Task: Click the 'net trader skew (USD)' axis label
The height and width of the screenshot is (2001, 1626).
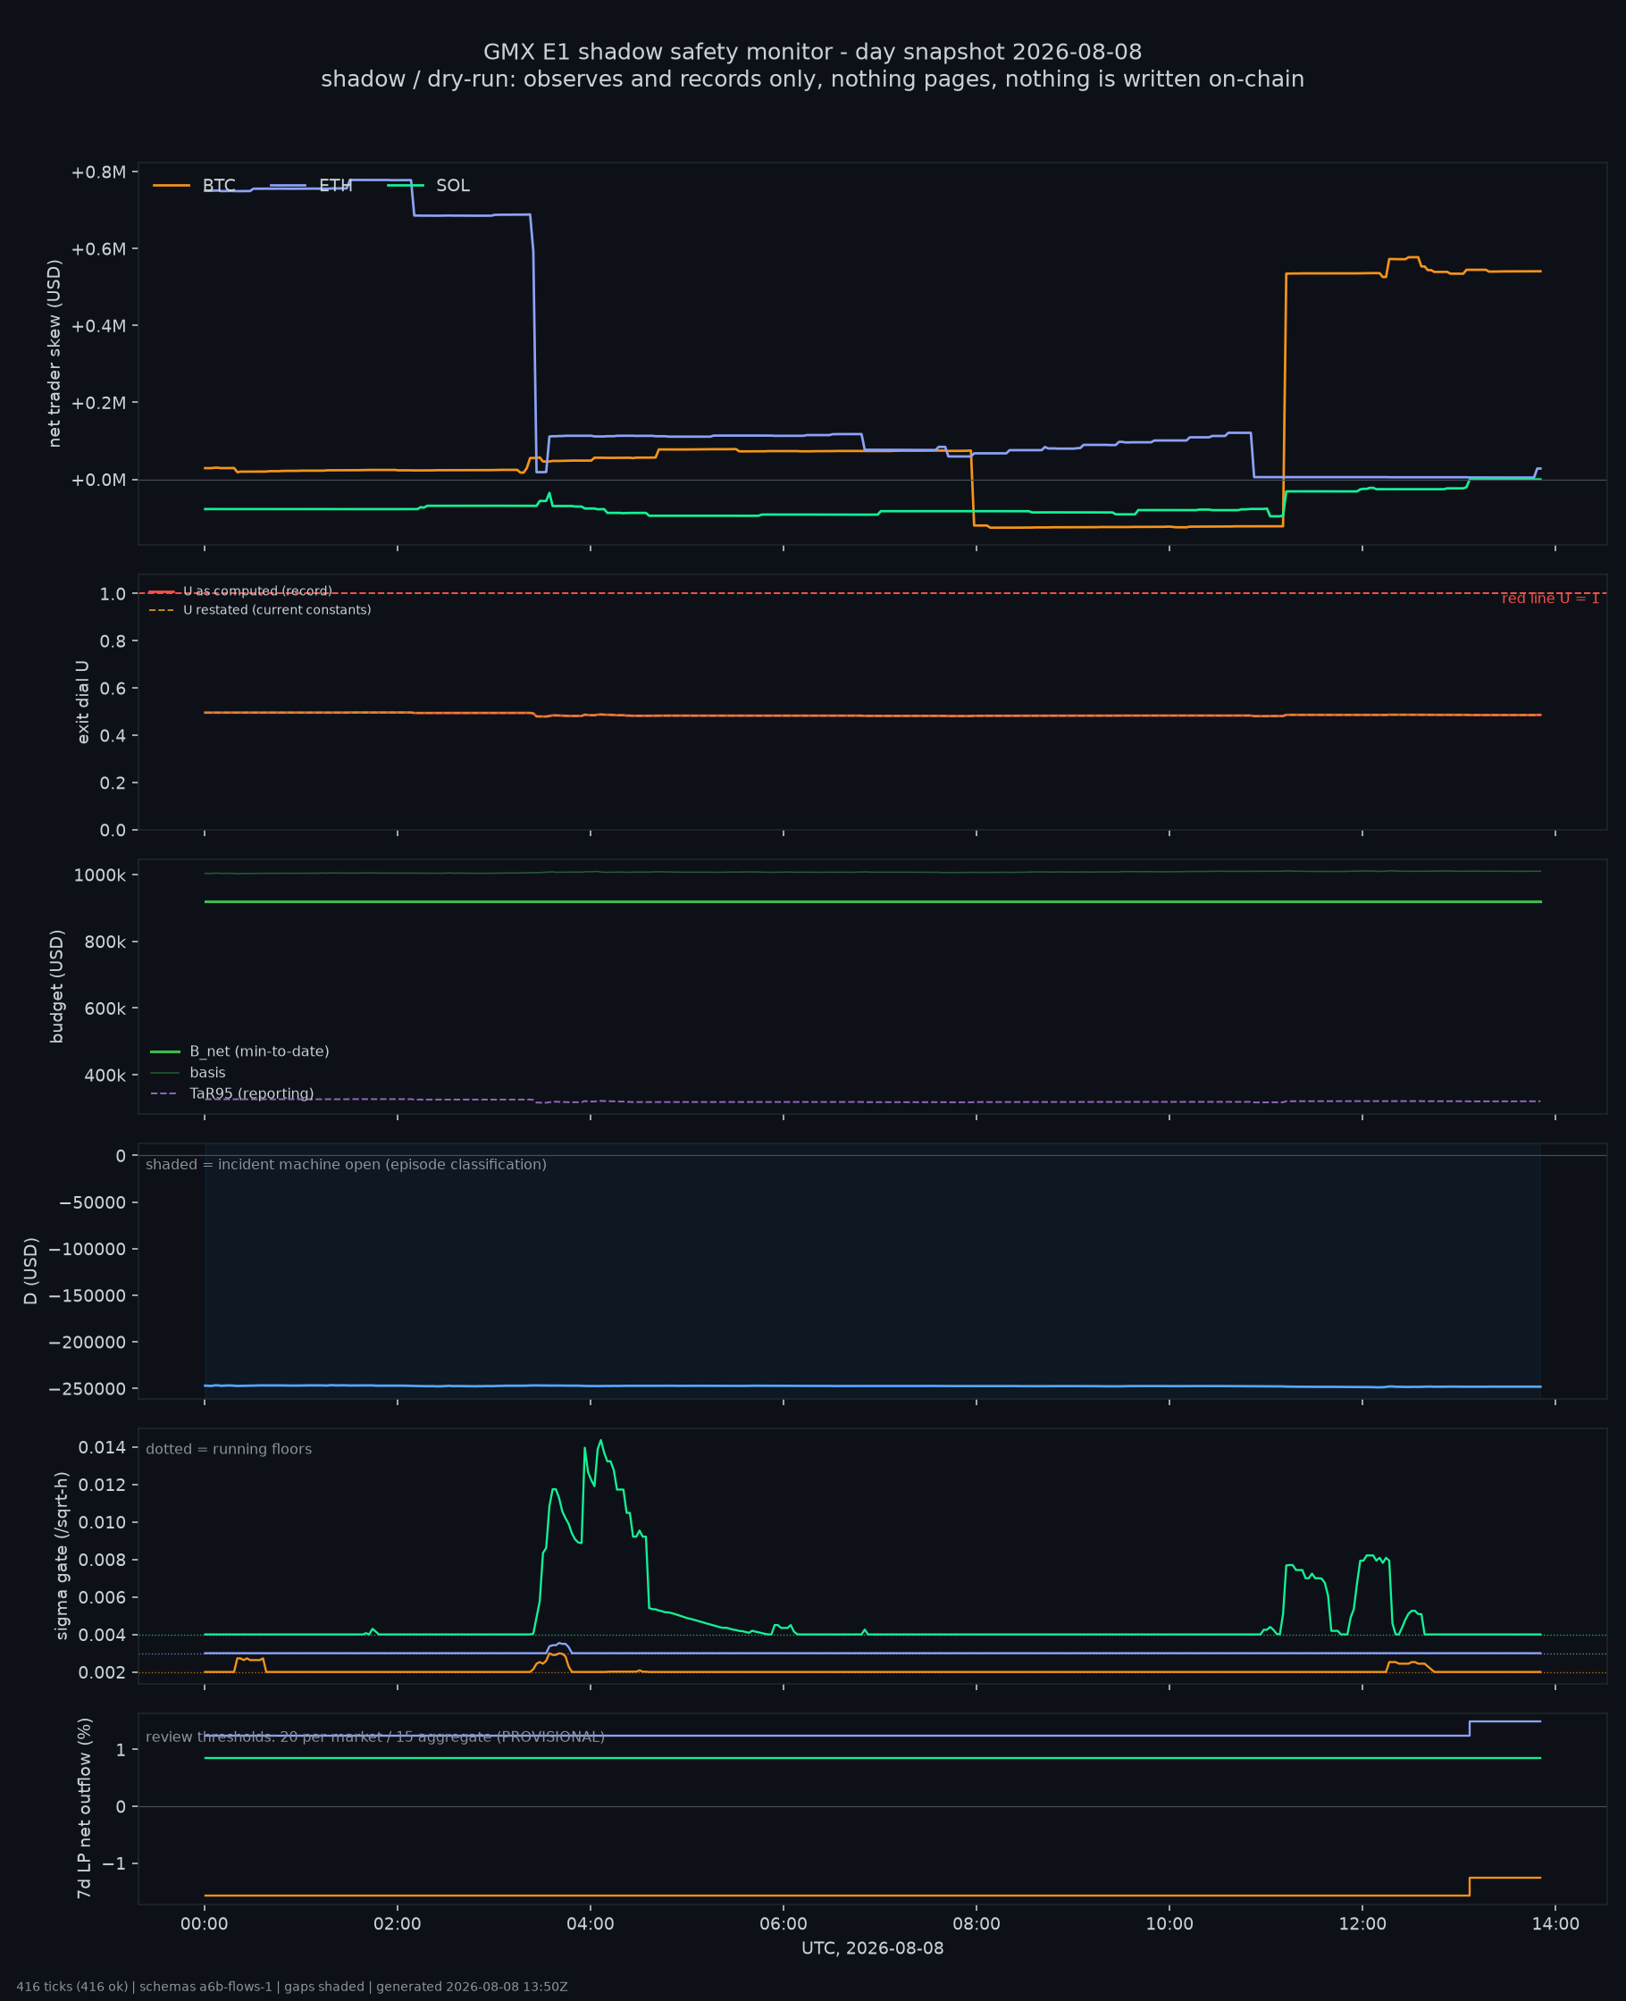Action: point(54,354)
